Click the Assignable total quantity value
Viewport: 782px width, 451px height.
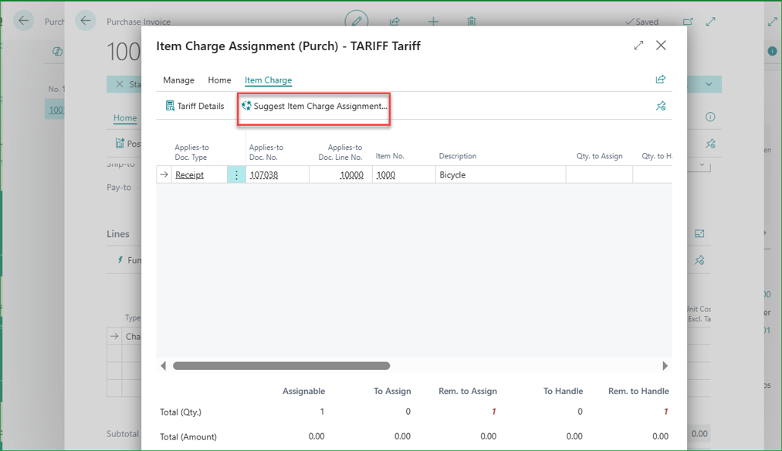click(322, 412)
